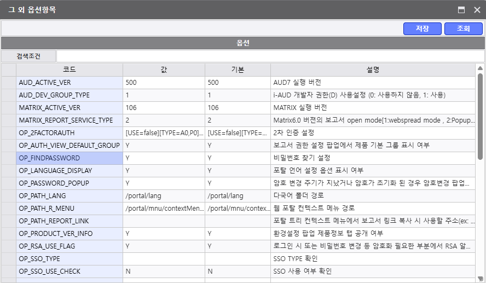Select the OP_2FACTORAUTH value cell
The height and width of the screenshot is (283, 486).
tap(164, 133)
